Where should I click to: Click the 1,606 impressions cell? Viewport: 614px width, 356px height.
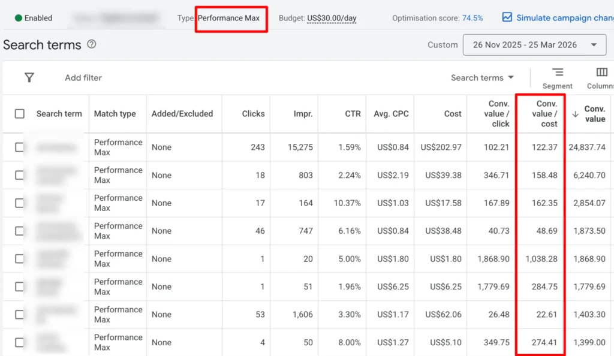(x=302, y=315)
